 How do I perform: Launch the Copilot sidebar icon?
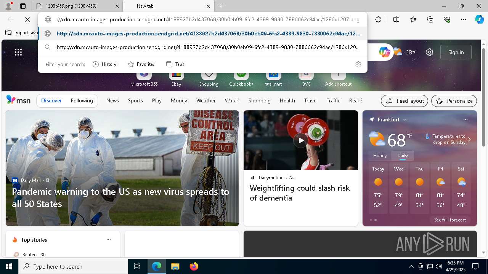pos(479,19)
